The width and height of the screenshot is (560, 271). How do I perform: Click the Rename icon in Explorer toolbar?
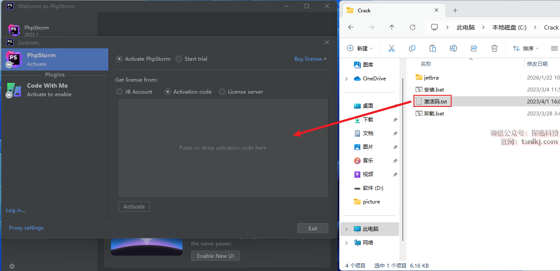(453, 48)
